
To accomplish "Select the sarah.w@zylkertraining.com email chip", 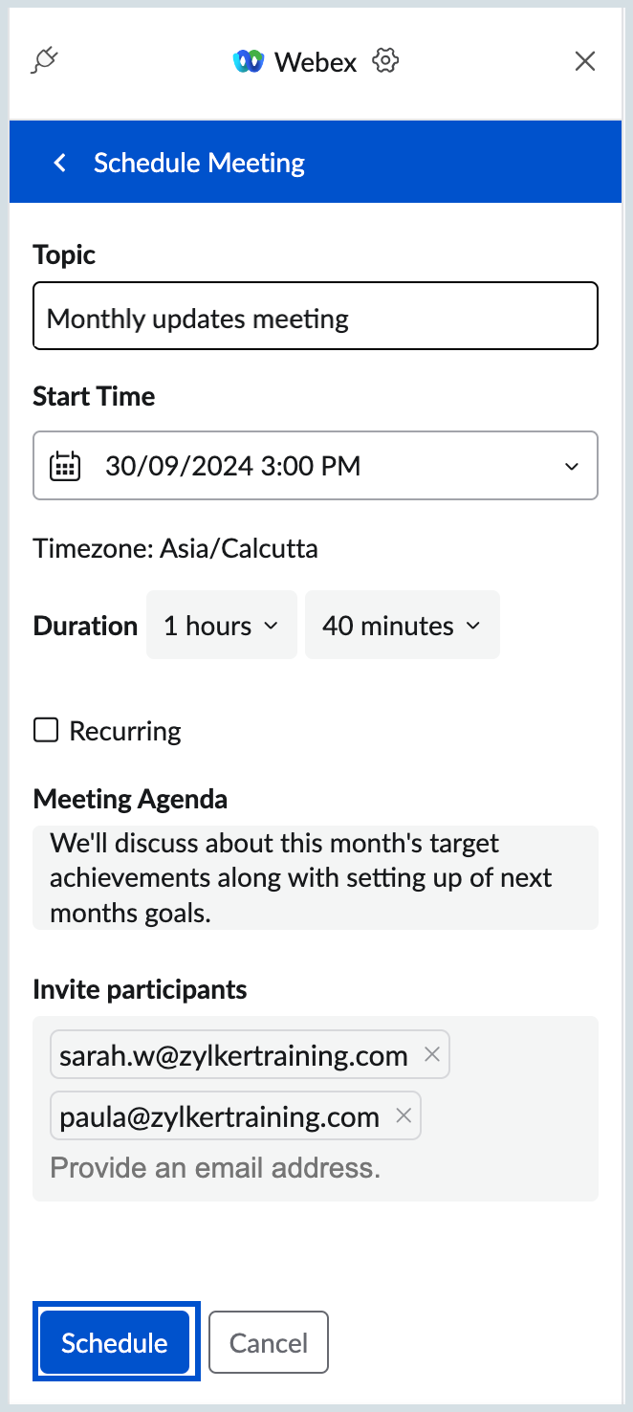I will (x=233, y=1055).
